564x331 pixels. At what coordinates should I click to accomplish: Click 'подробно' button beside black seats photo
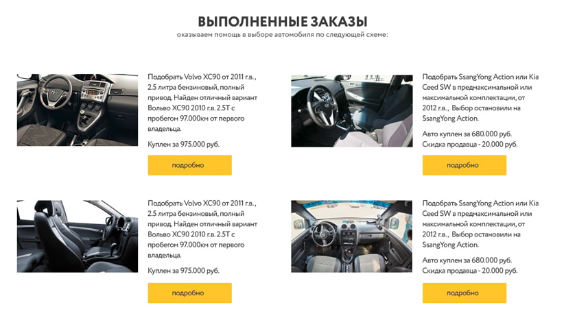[x=189, y=293]
